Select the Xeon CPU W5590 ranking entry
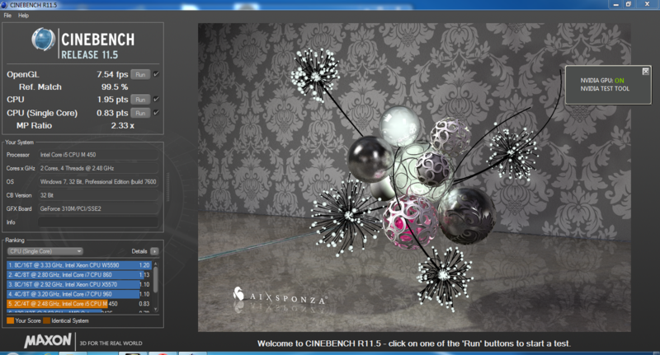The width and height of the screenshot is (660, 355). (78, 265)
